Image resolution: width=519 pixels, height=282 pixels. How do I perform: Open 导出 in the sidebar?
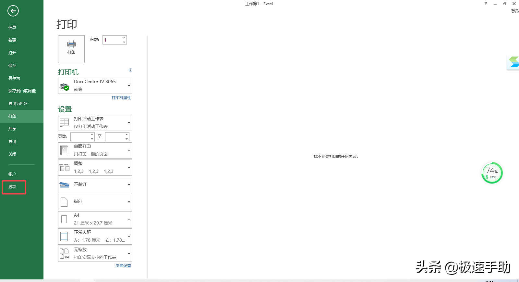pos(22,142)
